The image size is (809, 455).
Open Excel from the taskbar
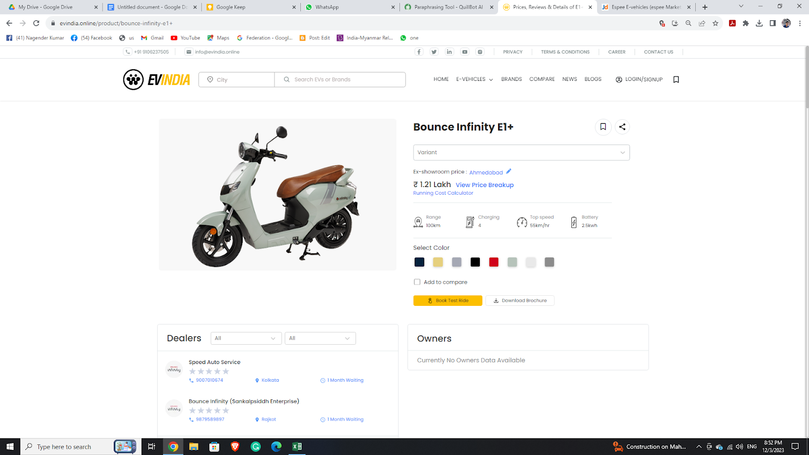[297, 446]
